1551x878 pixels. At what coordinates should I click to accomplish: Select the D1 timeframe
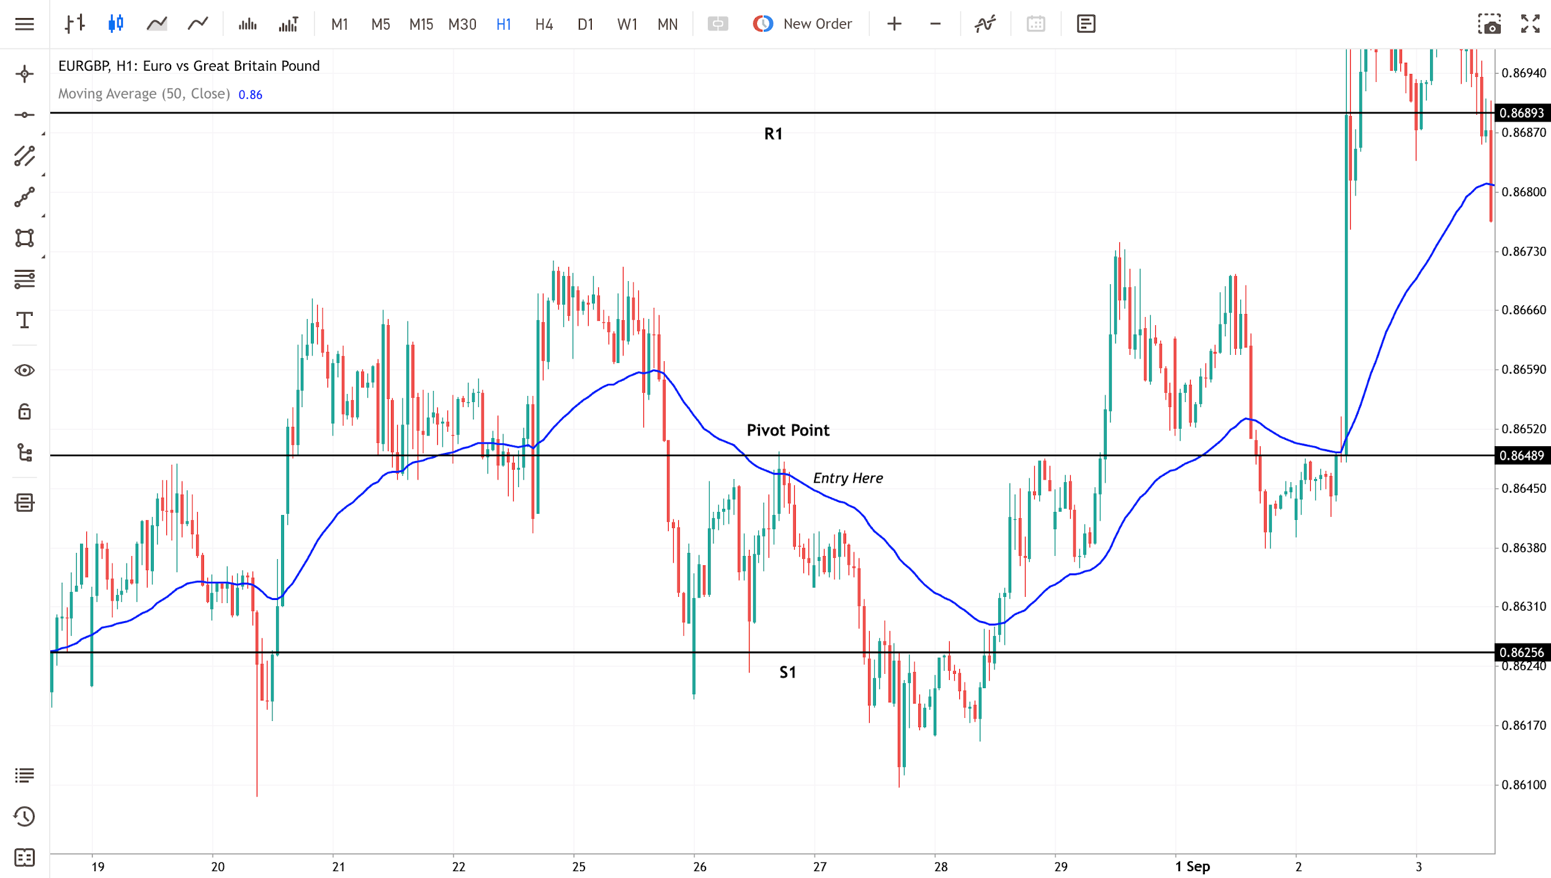pos(585,24)
